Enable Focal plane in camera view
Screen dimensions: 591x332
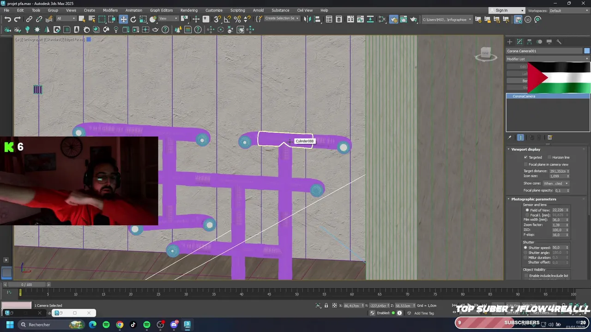pyautogui.click(x=525, y=164)
